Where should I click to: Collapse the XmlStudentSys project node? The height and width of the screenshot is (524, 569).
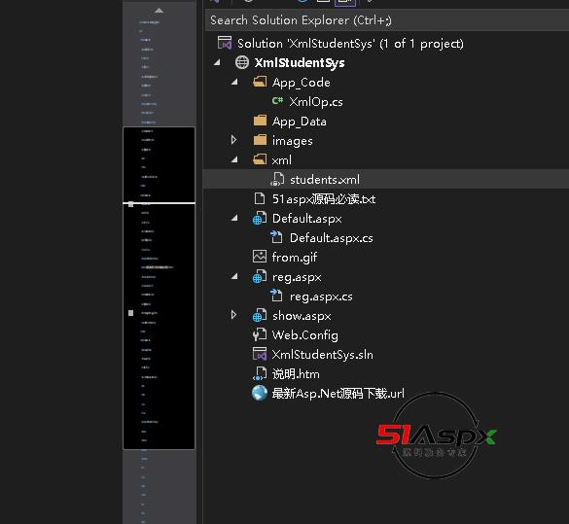[x=217, y=62]
